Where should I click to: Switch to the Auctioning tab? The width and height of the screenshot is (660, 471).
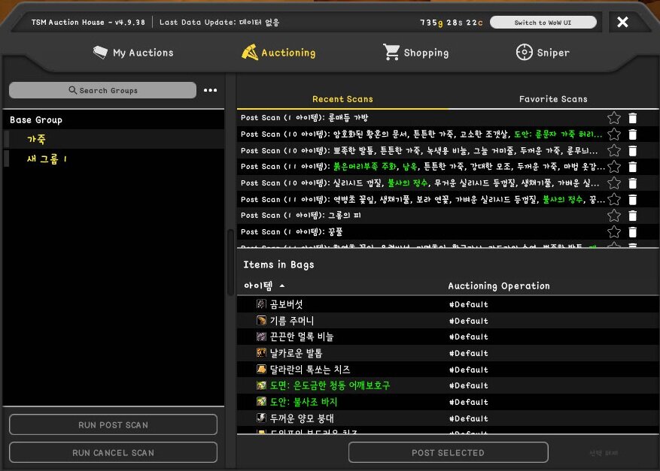pos(278,53)
